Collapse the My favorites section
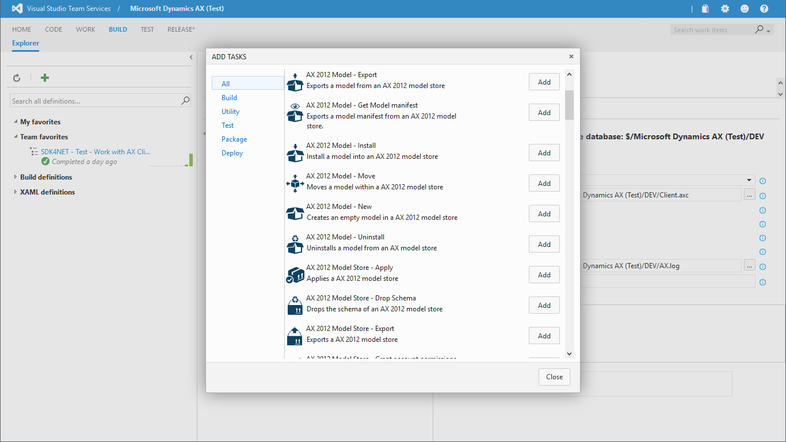 (16, 122)
